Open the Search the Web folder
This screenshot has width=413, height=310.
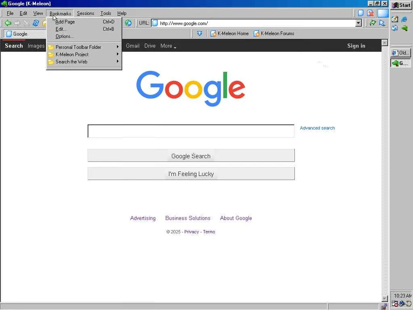(x=84, y=62)
